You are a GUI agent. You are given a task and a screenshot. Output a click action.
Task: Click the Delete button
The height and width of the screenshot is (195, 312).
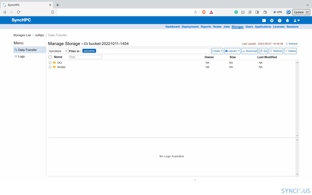[x=290, y=51]
